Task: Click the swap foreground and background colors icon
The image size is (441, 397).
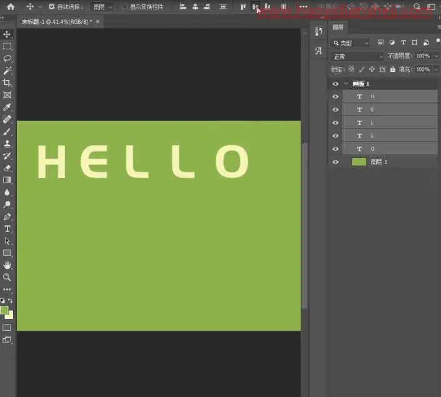Action: coord(10,301)
